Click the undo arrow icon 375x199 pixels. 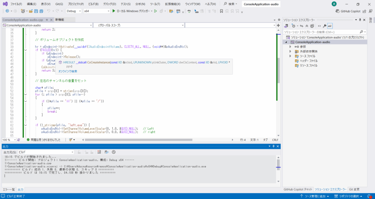click(x=49, y=11)
